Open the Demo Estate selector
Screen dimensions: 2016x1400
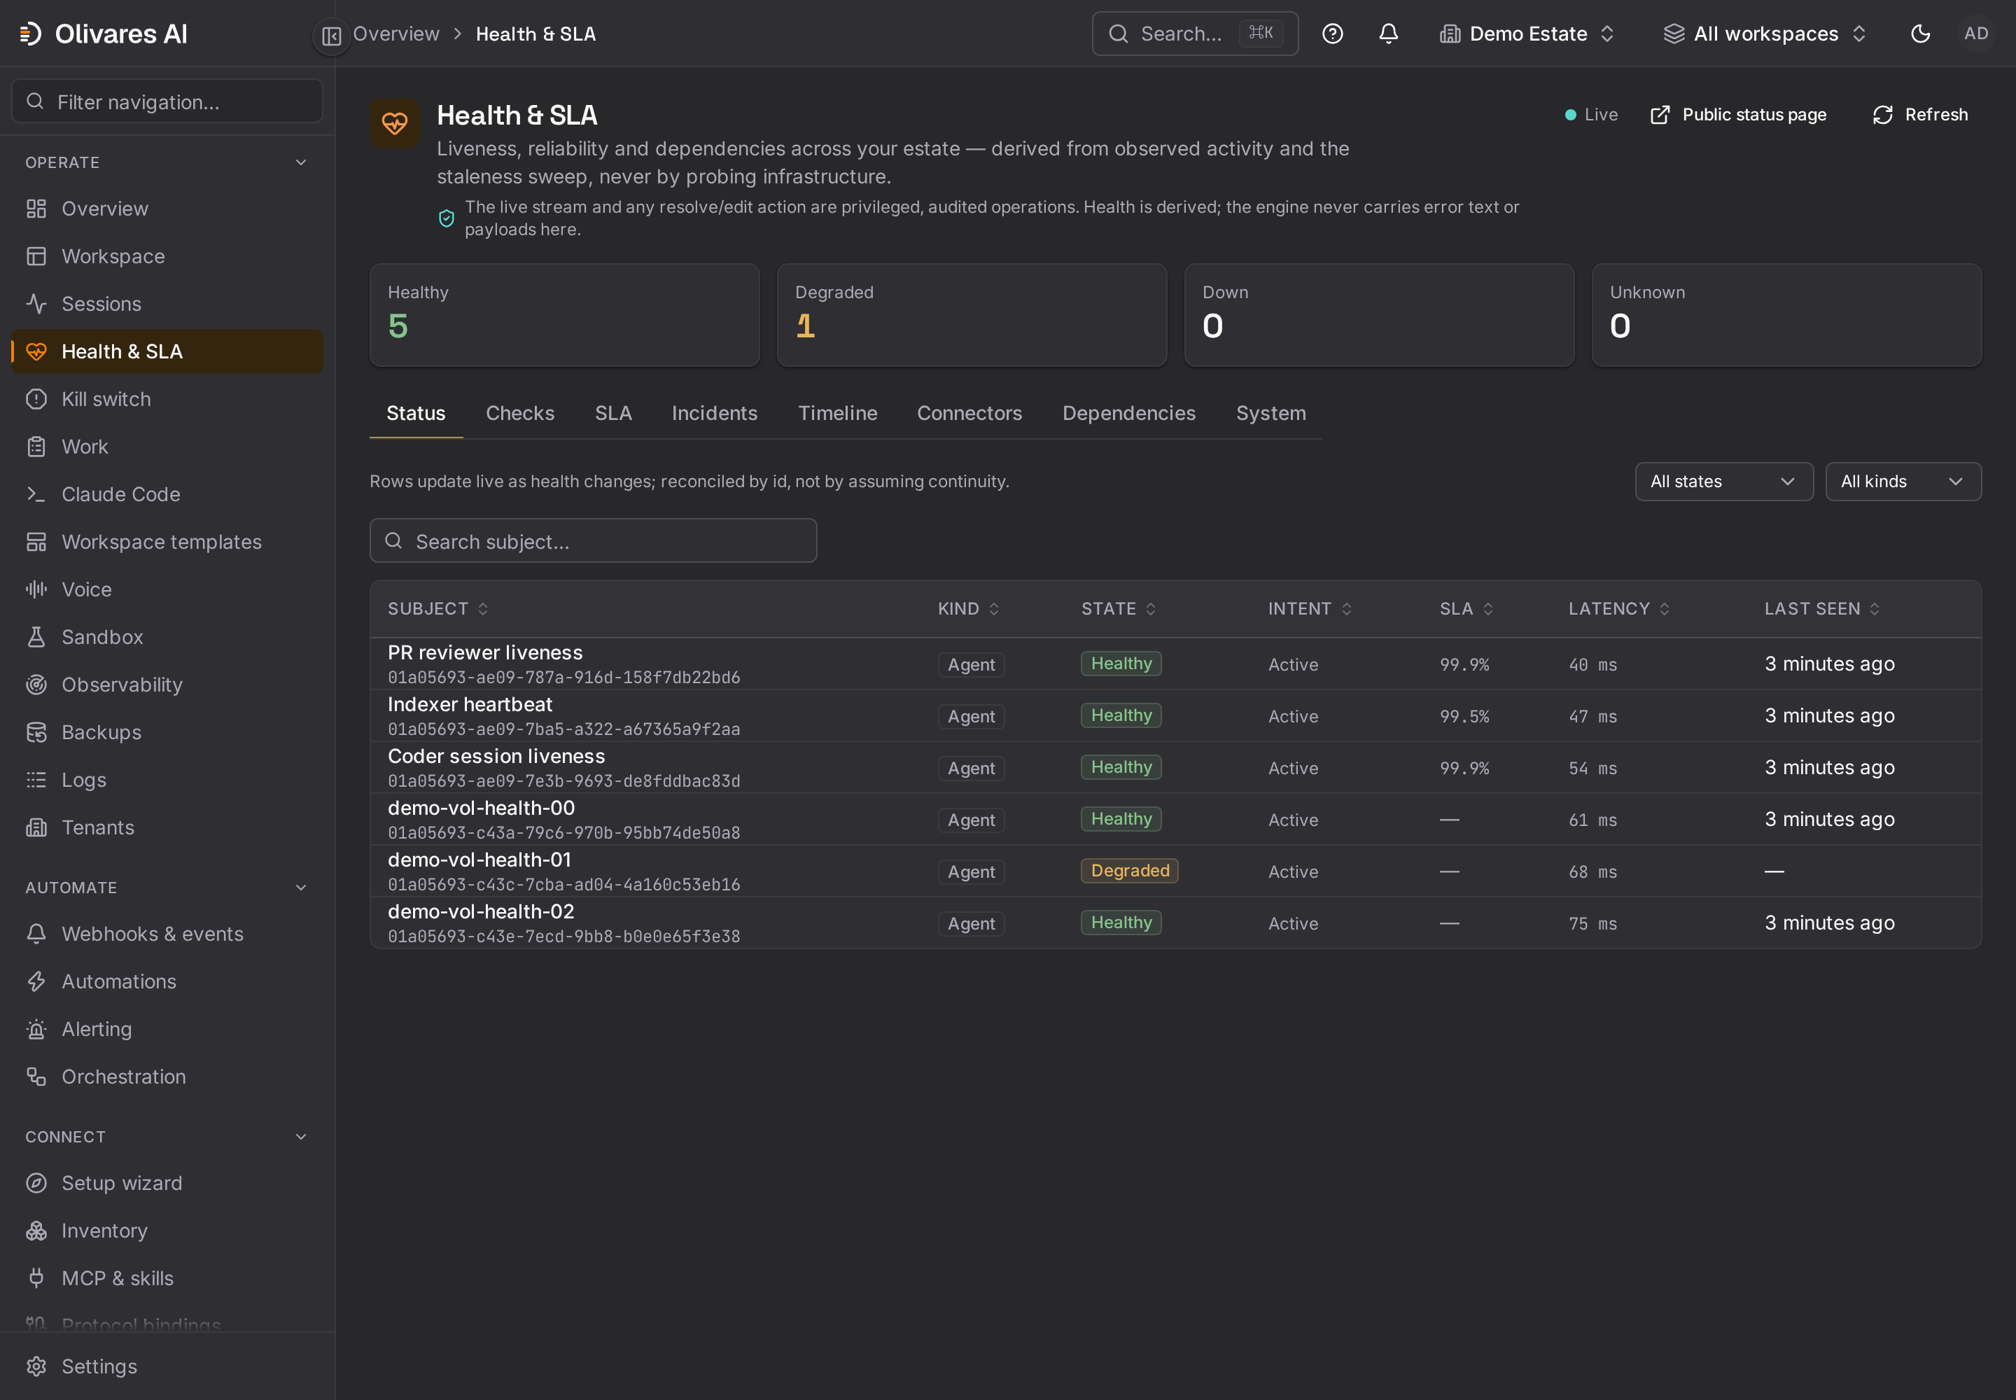[x=1527, y=34]
